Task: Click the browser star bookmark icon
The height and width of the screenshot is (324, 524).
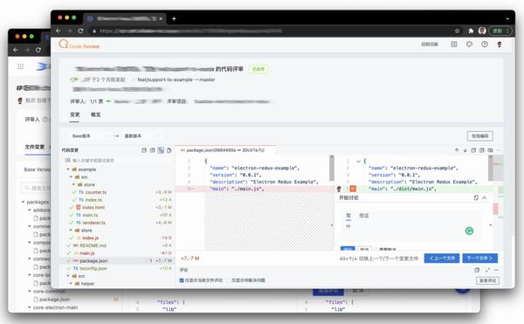Action: 457,31
